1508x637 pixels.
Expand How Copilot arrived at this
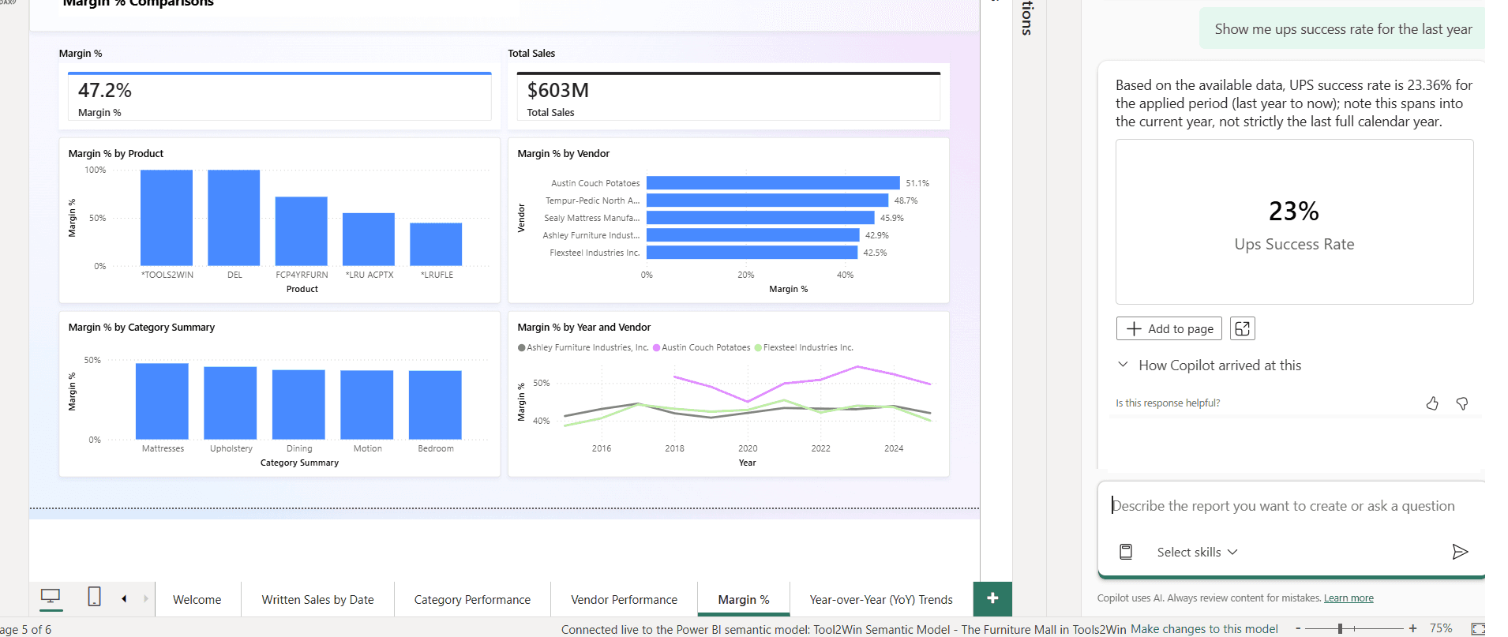click(x=1209, y=365)
